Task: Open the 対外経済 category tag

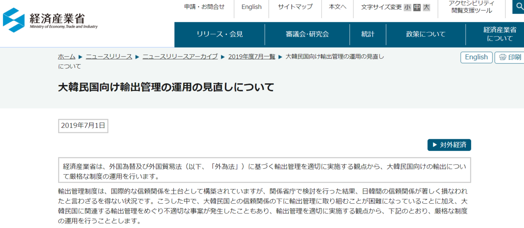Action: (449, 145)
